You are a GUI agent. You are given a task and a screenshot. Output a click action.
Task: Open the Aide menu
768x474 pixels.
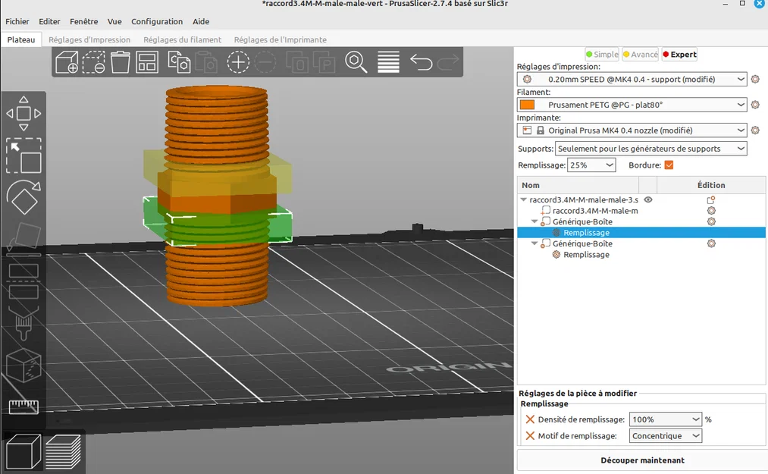point(201,21)
